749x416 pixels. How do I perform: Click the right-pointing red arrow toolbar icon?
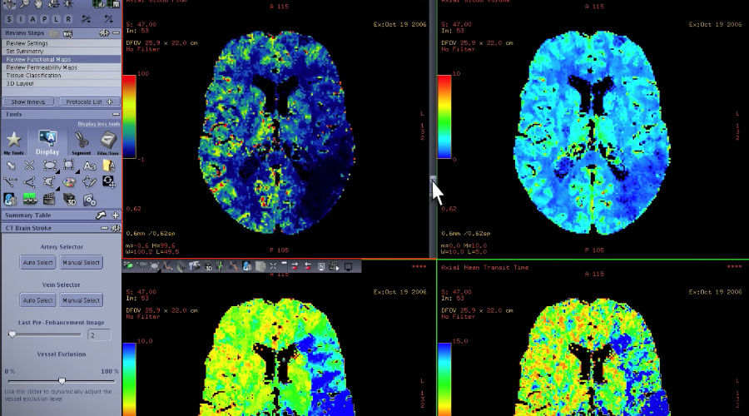pyautogui.click(x=295, y=266)
